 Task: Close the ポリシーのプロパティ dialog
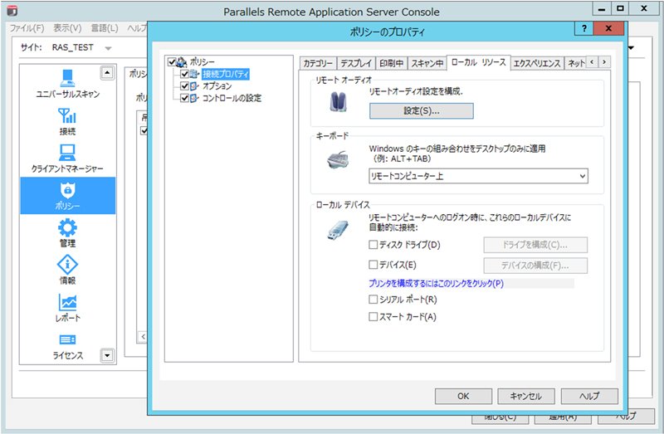[608, 28]
